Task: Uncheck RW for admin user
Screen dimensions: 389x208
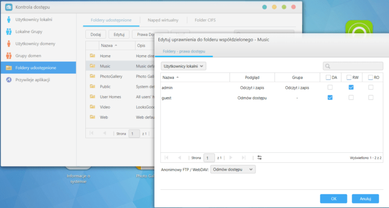Action: 351,88
